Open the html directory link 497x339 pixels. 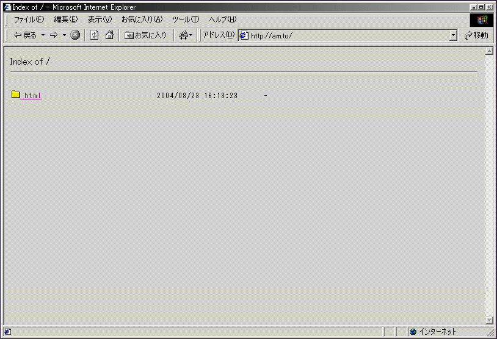(x=32, y=96)
